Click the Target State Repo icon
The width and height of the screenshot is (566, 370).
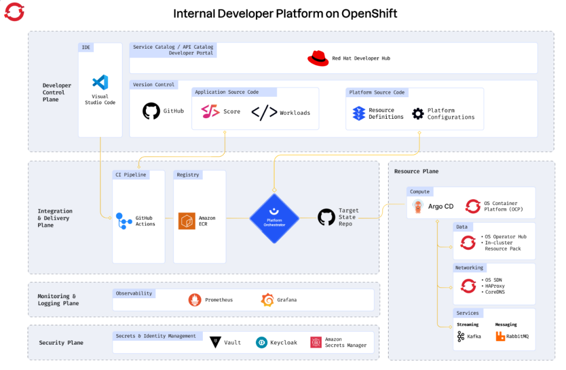(327, 217)
